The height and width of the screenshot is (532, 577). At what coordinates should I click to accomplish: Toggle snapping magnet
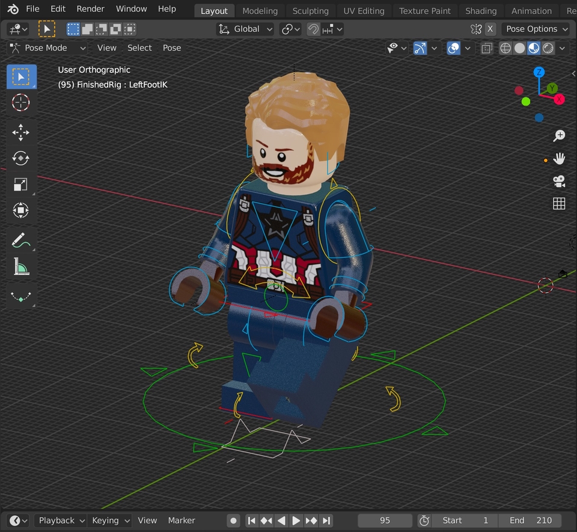(x=313, y=29)
